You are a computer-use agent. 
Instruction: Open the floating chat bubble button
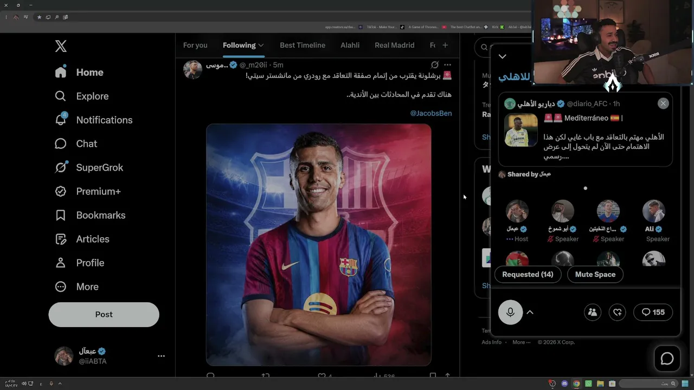coord(667,359)
